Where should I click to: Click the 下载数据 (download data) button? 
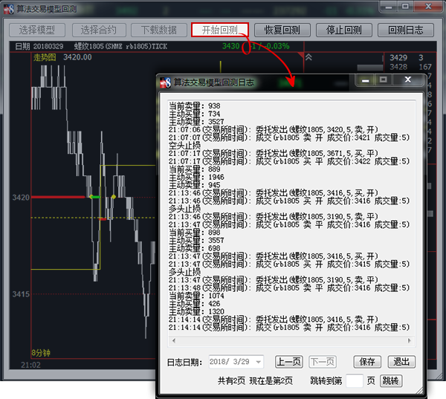click(x=159, y=30)
